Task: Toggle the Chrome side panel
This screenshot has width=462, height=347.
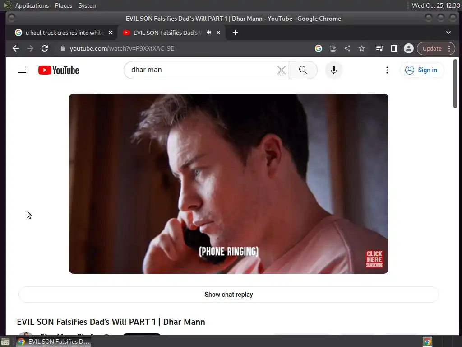Action: 394,48
